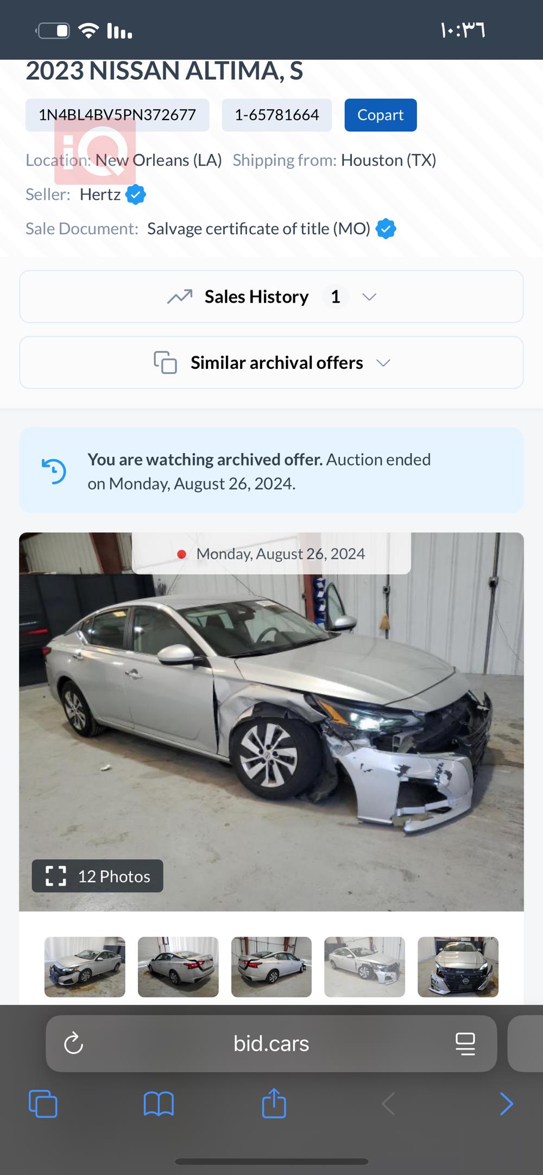Select the third thumbnail, rear view

(x=271, y=967)
